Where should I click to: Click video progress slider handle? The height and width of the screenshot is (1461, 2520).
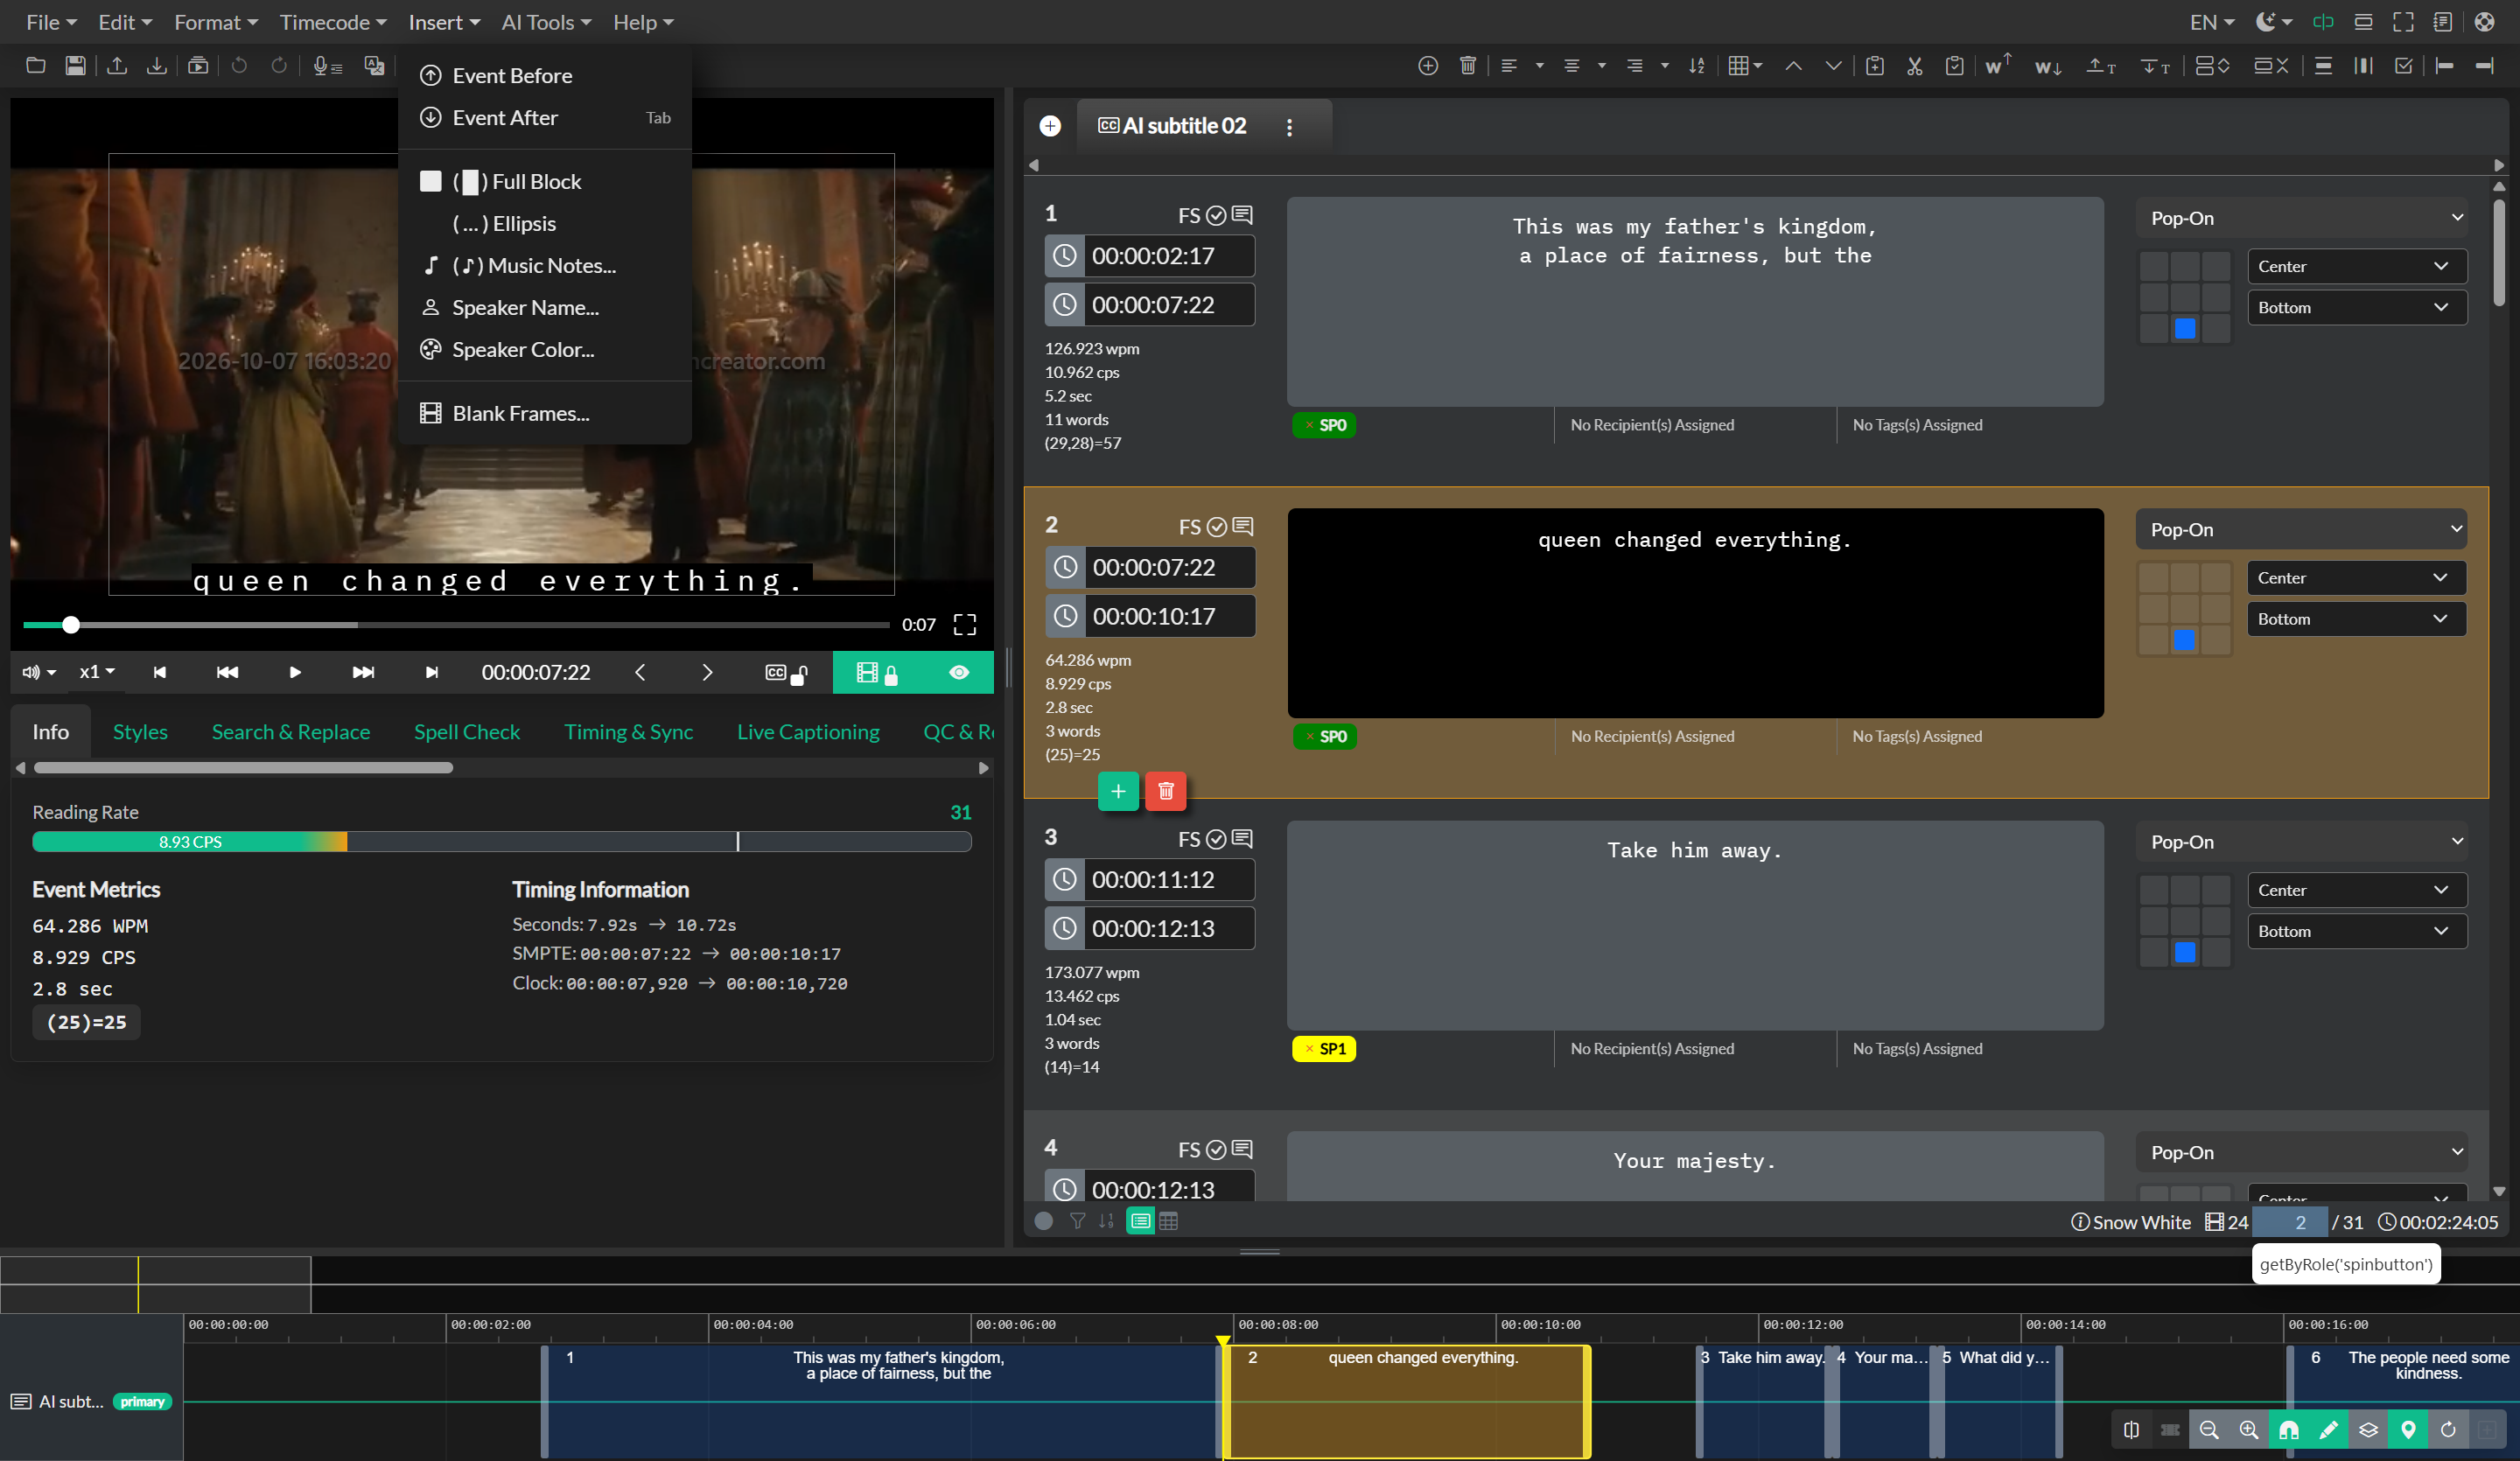71,625
